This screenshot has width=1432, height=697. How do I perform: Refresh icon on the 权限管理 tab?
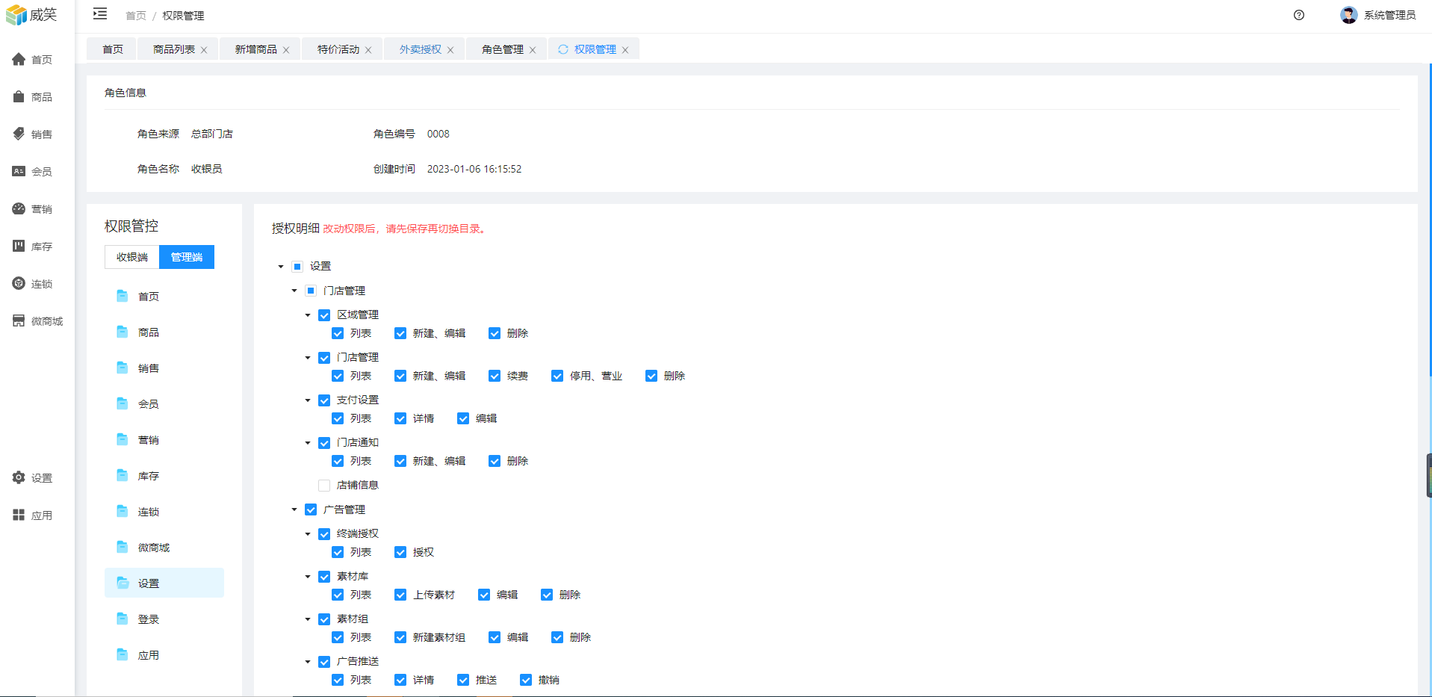(x=563, y=49)
